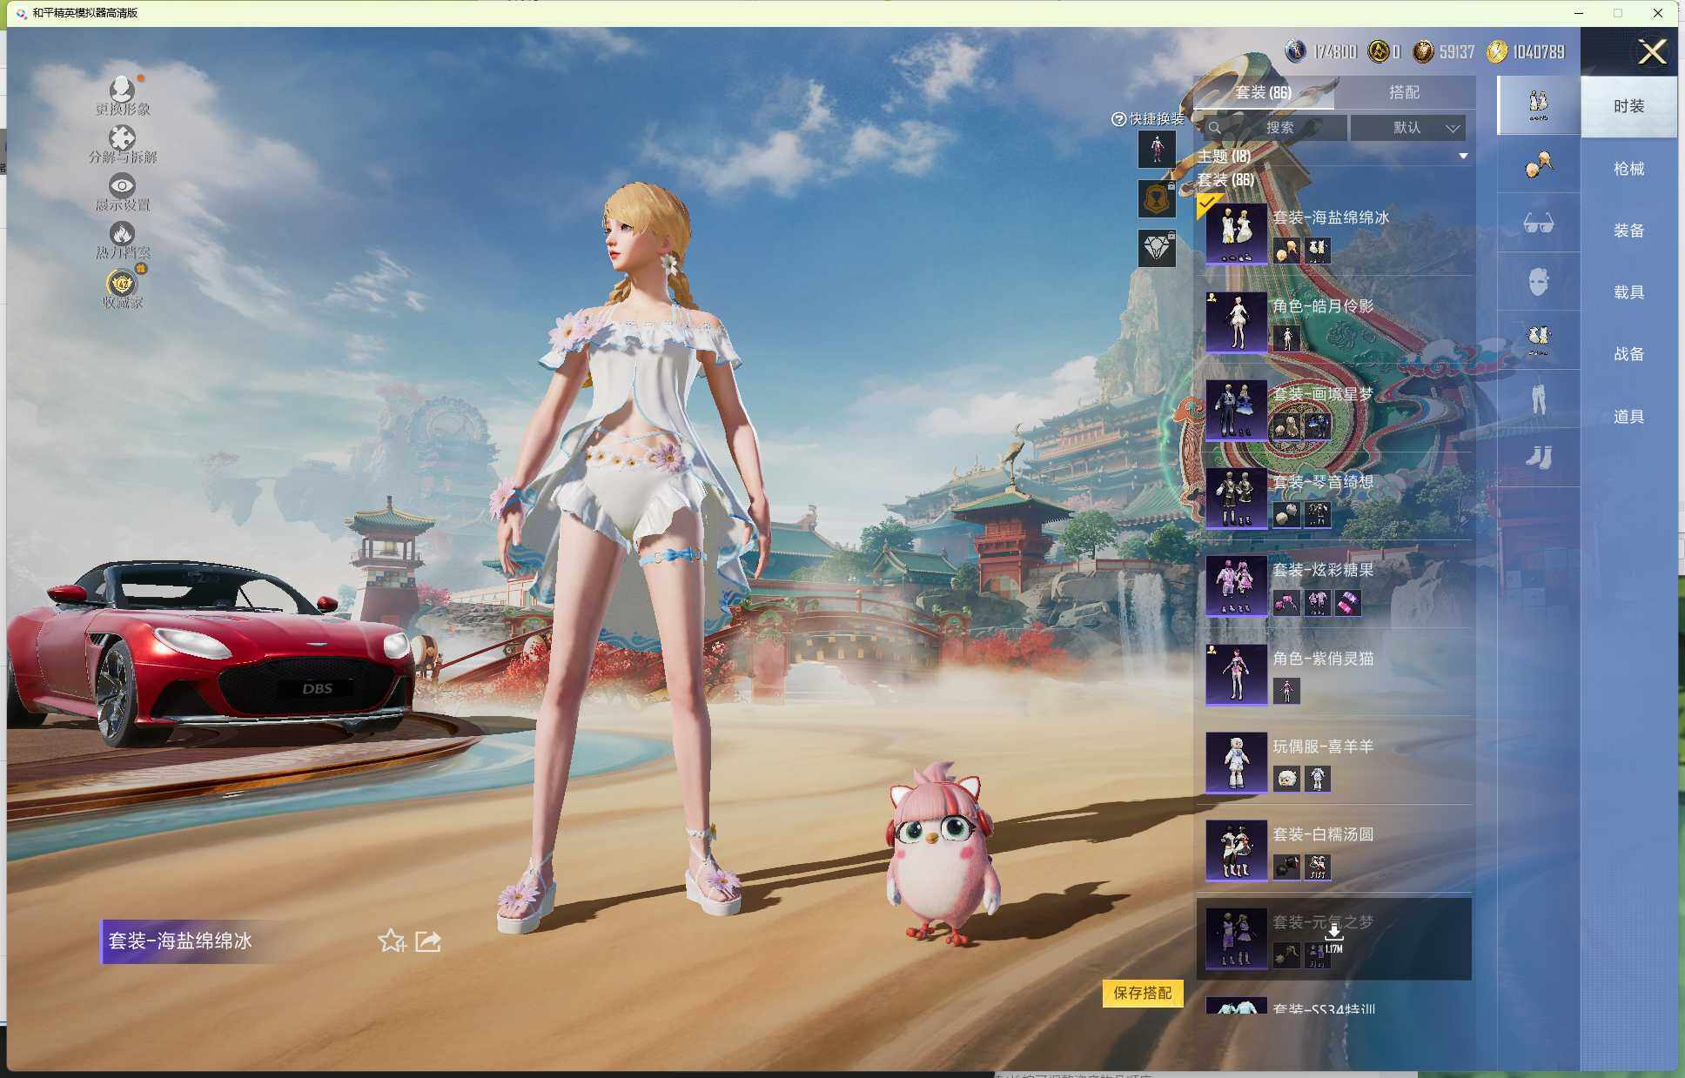Screen dimensions: 1685x1078
Task: Open 更换形象 (change avatar) icon
Action: click(122, 90)
